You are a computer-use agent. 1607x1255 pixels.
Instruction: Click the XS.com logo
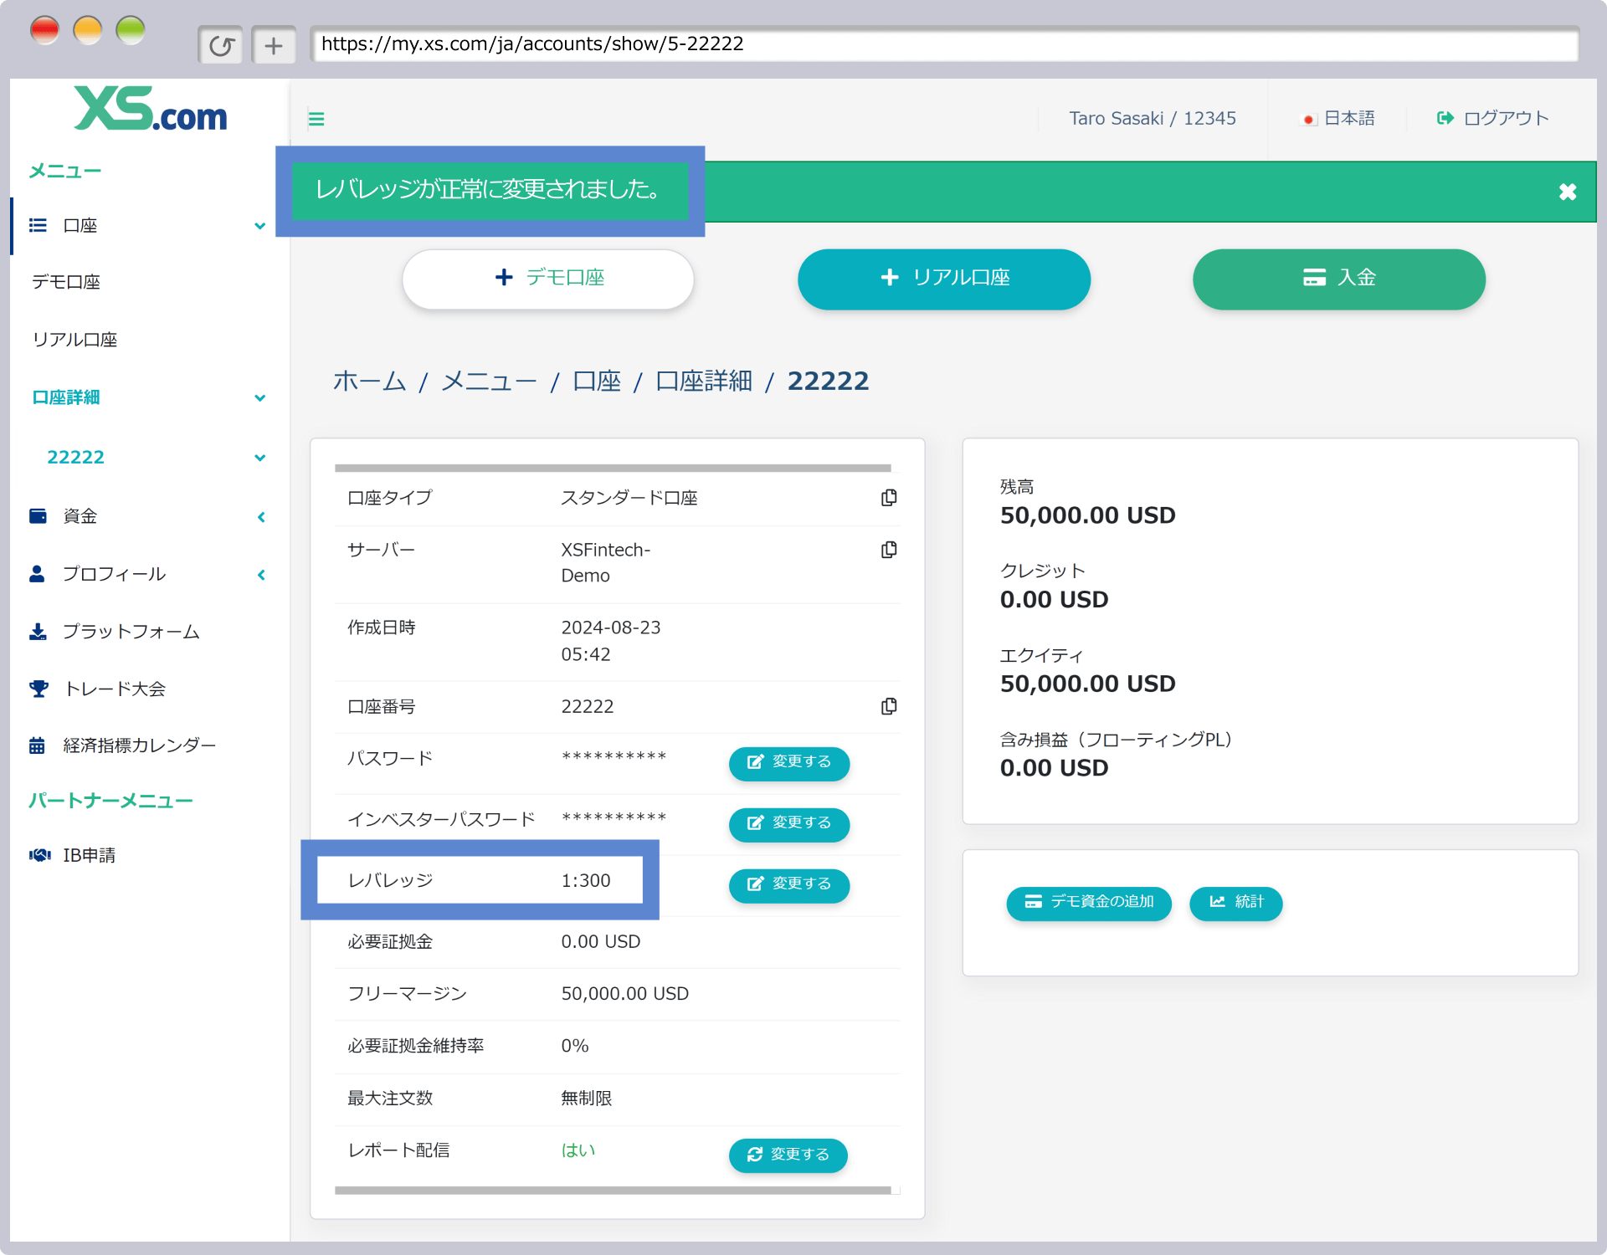(150, 110)
